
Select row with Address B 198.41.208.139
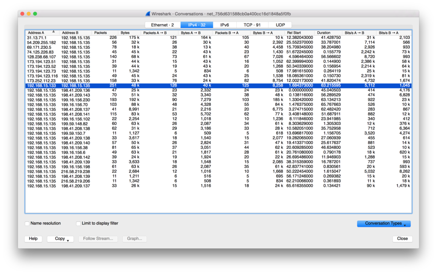pos(218,176)
